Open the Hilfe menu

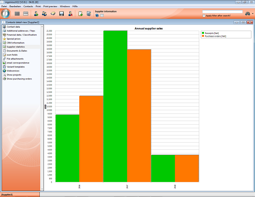(75, 6)
